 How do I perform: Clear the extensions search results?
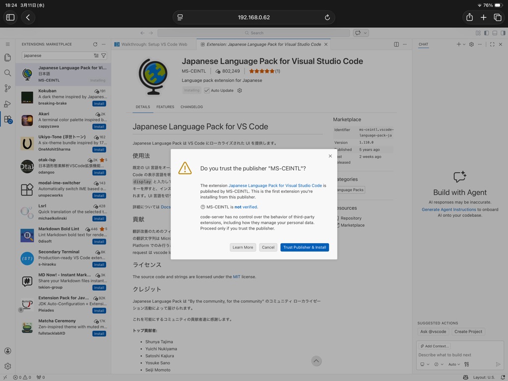97,56
